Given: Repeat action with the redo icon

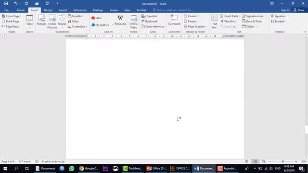Looking at the screenshot, I should (x=26, y=3).
